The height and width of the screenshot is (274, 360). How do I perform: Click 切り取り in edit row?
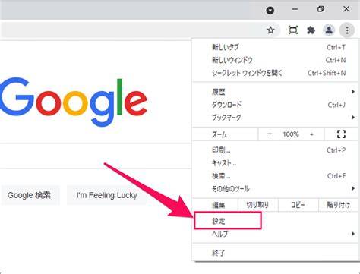click(x=257, y=205)
